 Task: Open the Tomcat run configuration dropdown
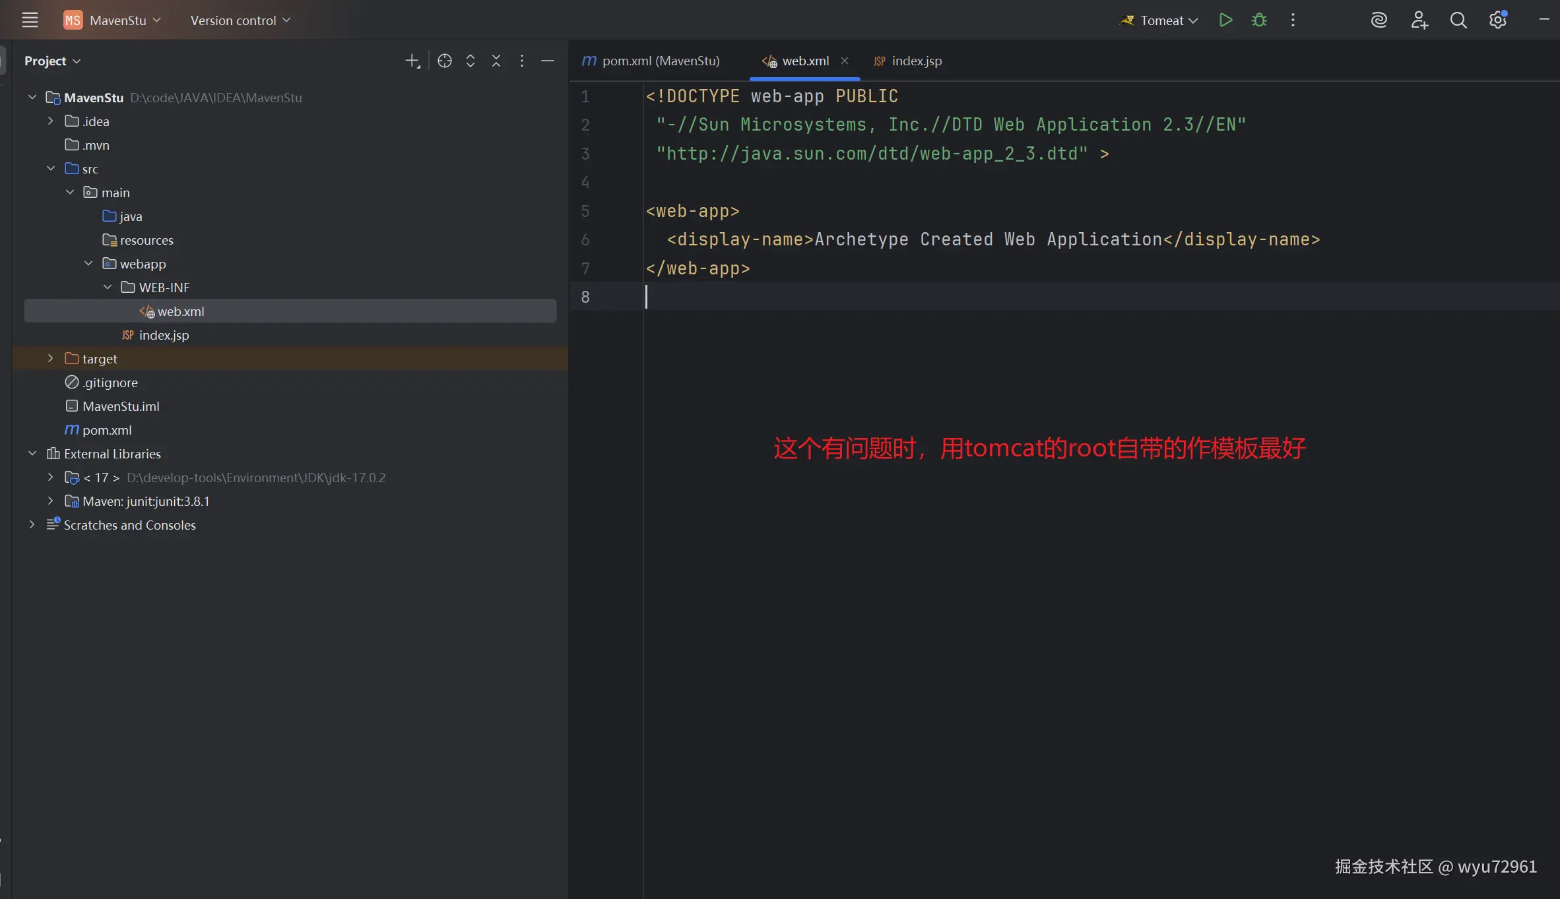(x=1161, y=20)
